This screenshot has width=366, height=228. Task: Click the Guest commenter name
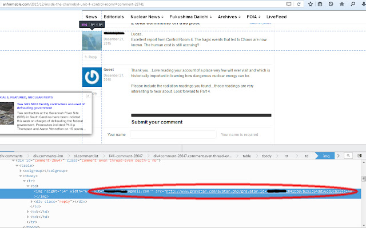click(x=109, y=70)
